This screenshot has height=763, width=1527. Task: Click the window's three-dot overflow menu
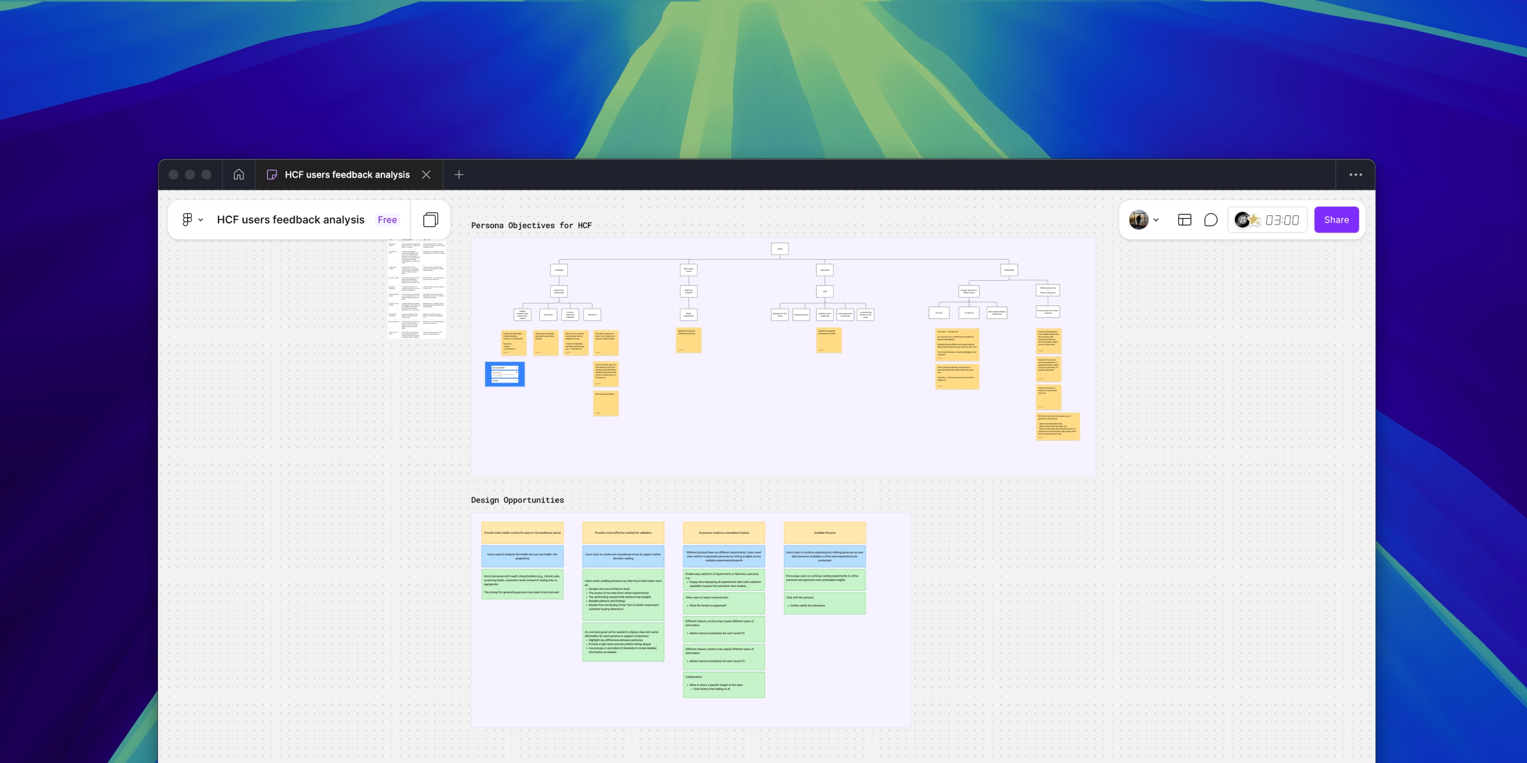(x=1355, y=175)
